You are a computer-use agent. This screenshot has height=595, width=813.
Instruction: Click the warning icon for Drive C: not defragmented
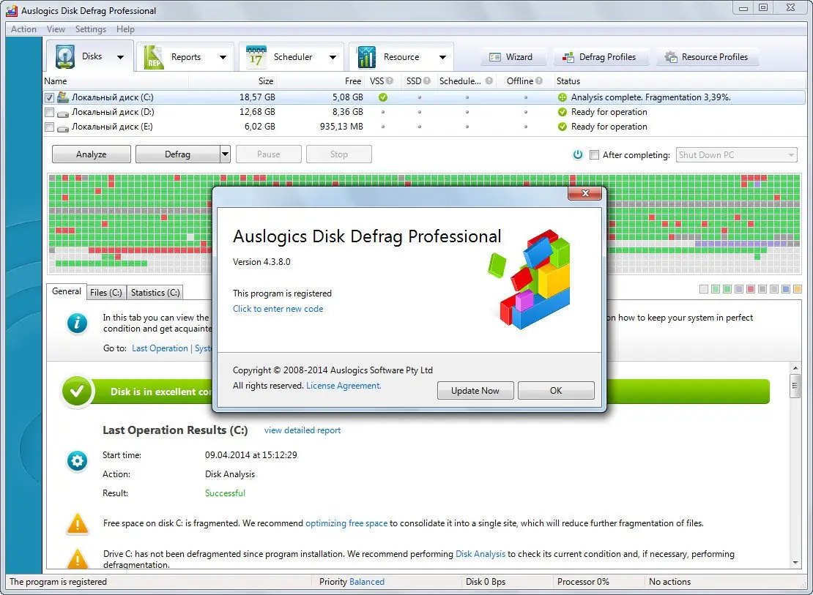[x=78, y=558]
